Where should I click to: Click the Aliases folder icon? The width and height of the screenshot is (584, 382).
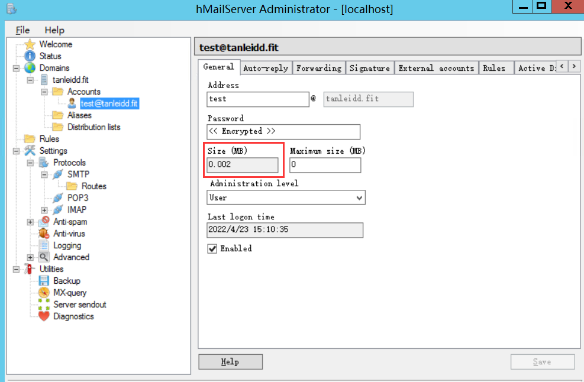coord(58,115)
